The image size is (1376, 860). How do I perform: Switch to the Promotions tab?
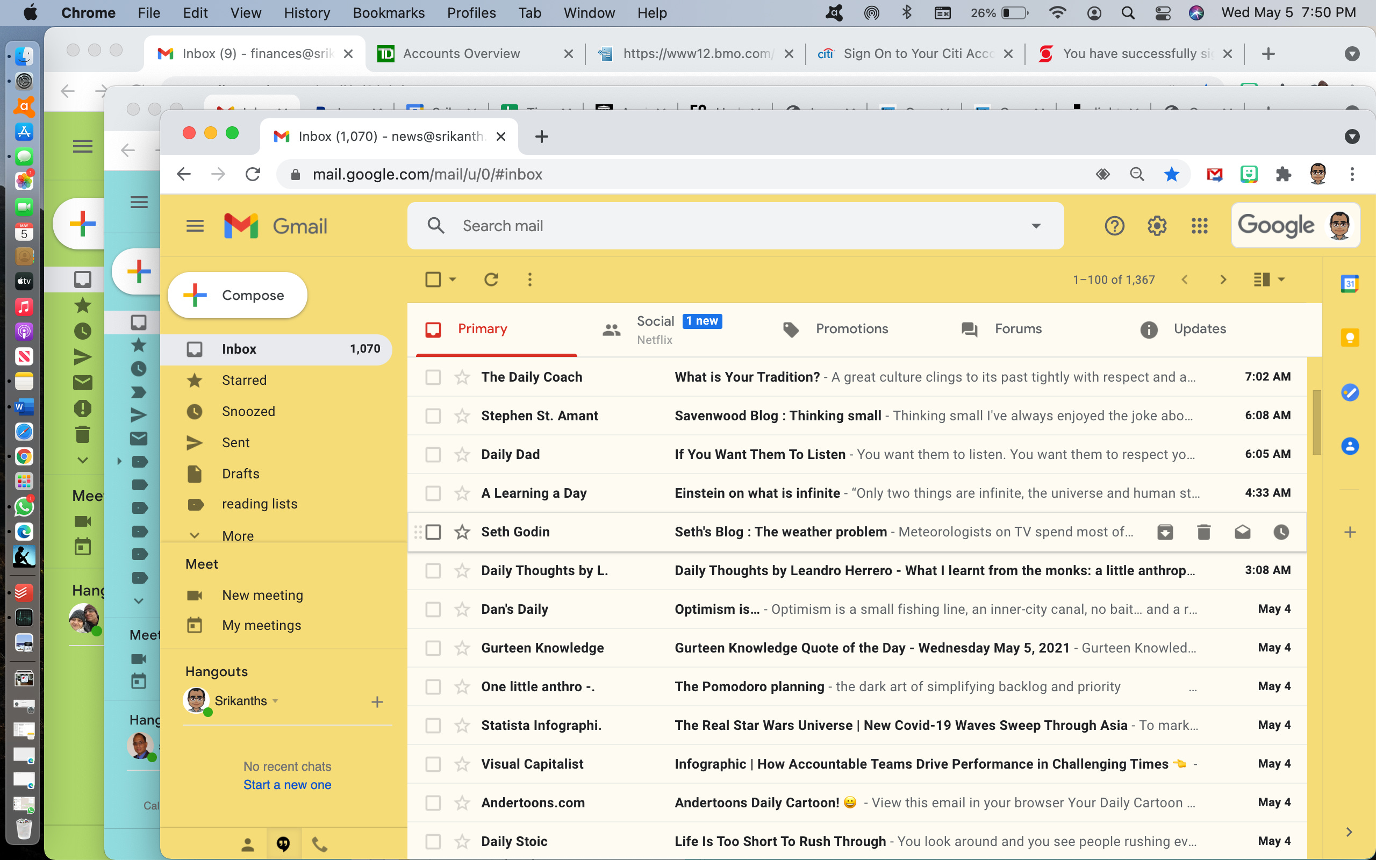[851, 329]
